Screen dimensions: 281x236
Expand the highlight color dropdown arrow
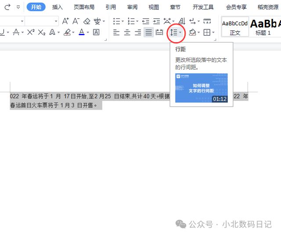pyautogui.click(x=73, y=32)
